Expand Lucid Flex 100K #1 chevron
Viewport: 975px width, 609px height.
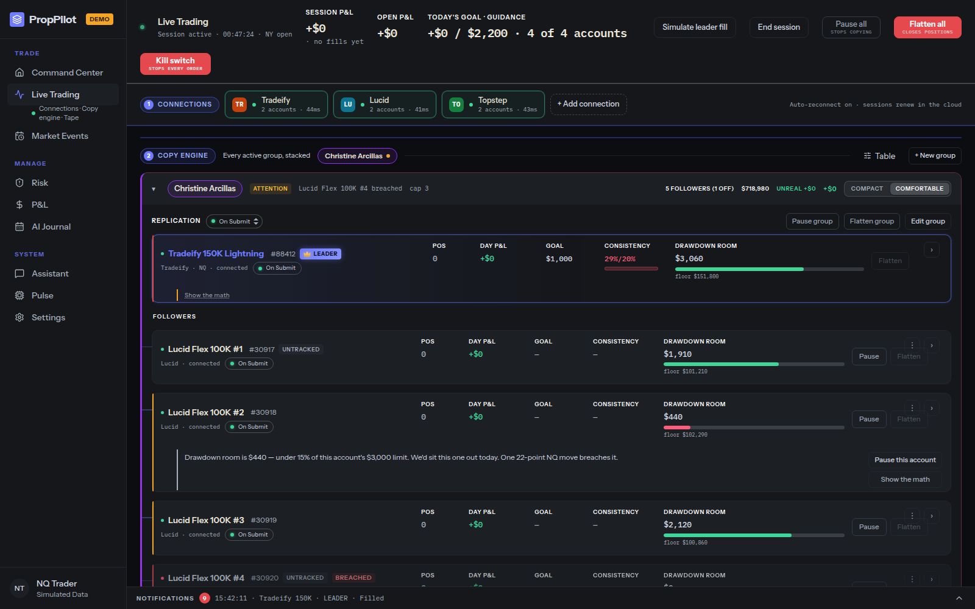pyautogui.click(x=932, y=345)
